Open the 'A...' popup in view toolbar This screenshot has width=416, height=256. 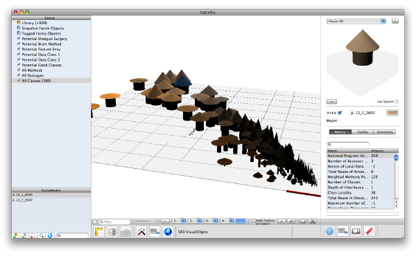click(x=227, y=221)
